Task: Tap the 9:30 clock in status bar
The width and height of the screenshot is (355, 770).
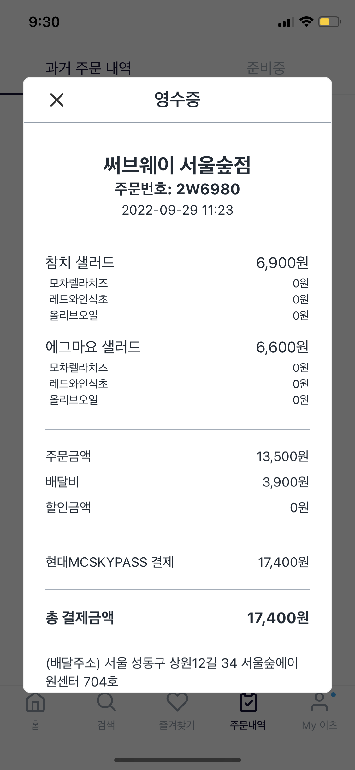Action: tap(44, 22)
